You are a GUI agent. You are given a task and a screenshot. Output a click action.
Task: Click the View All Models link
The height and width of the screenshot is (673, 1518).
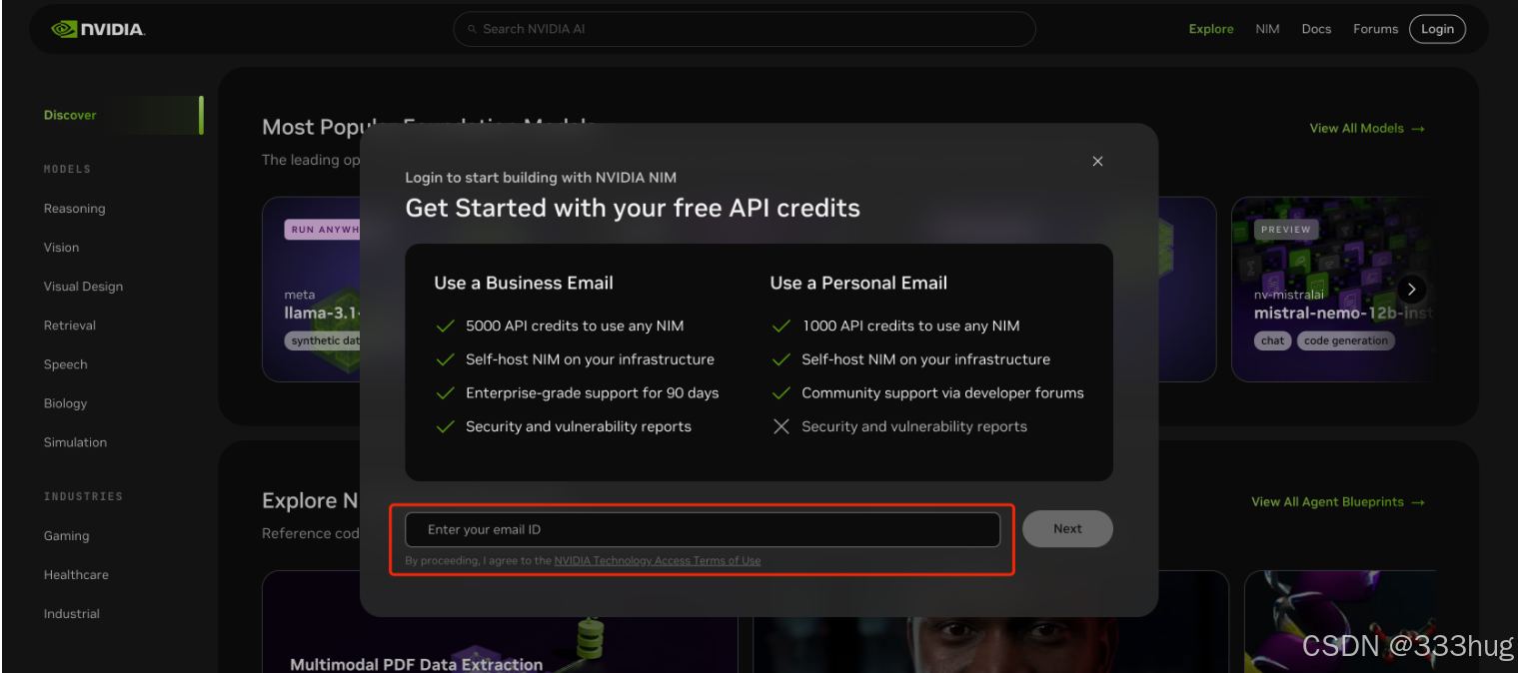(x=1367, y=128)
